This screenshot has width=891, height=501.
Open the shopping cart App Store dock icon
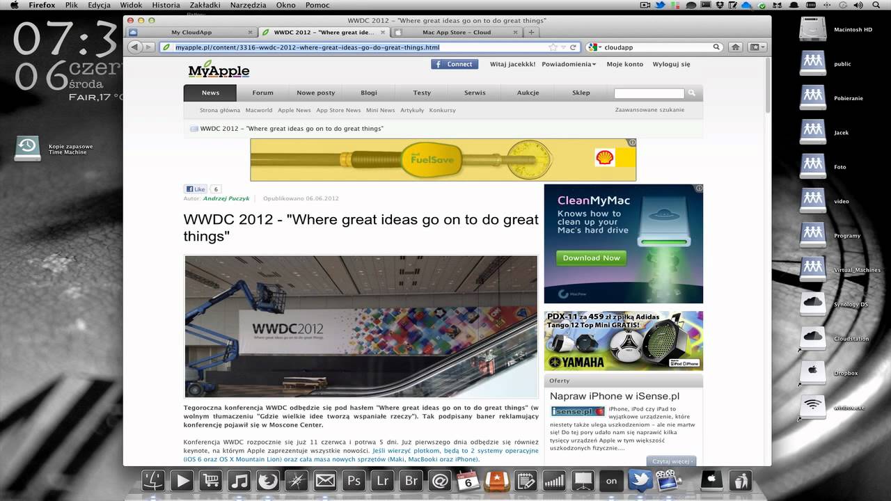pos(210,481)
